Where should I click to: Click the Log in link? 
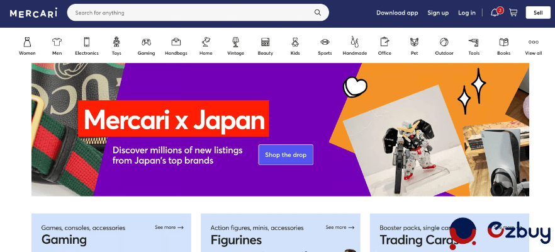tap(467, 13)
